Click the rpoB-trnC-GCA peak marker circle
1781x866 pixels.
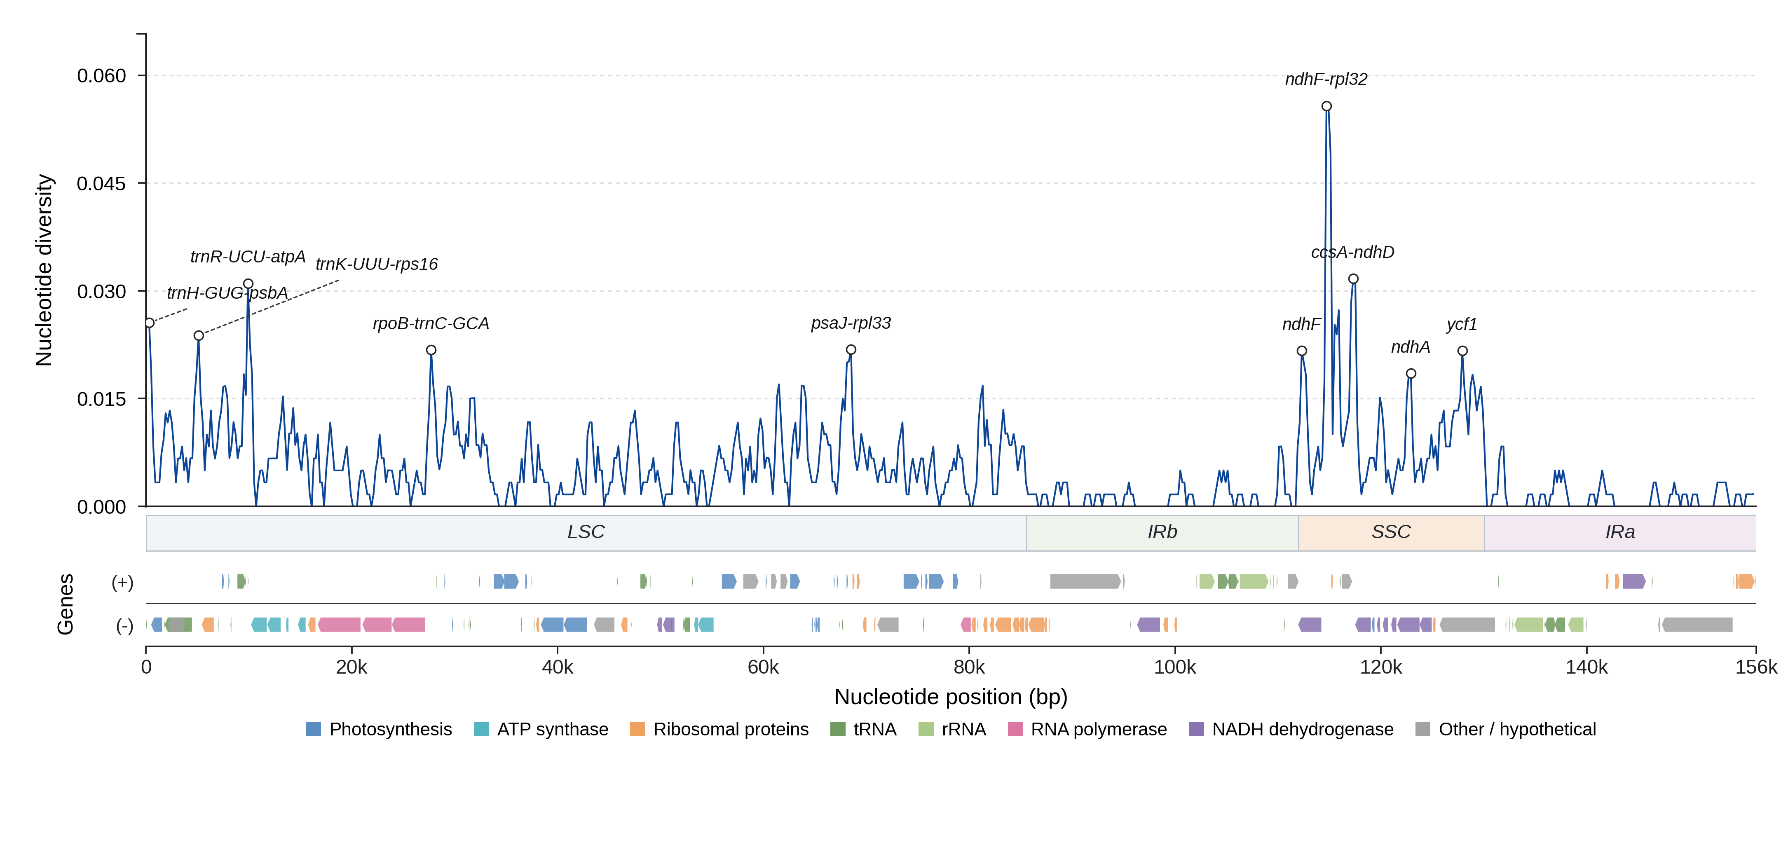click(x=431, y=351)
